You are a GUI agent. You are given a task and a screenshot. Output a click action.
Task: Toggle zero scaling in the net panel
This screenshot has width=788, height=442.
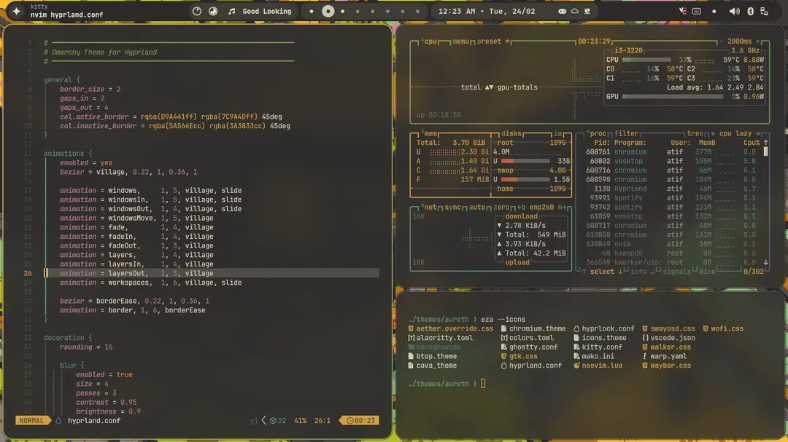coord(501,207)
